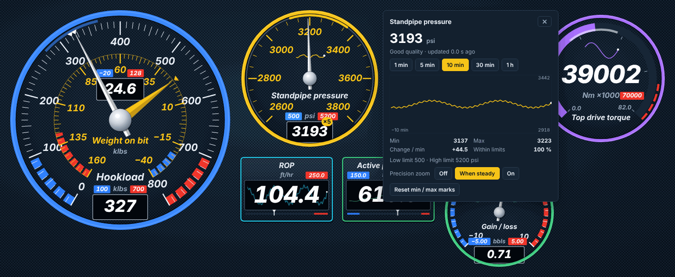Click the ROP 250.0 high limit badge

[317, 175]
